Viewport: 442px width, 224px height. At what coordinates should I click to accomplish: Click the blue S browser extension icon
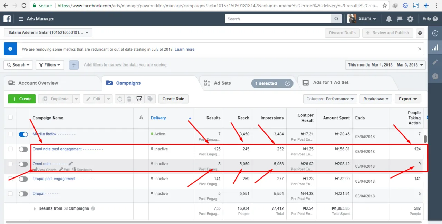(416, 6)
